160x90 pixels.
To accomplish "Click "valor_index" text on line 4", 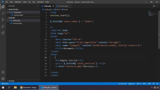I will pos(70,21).
